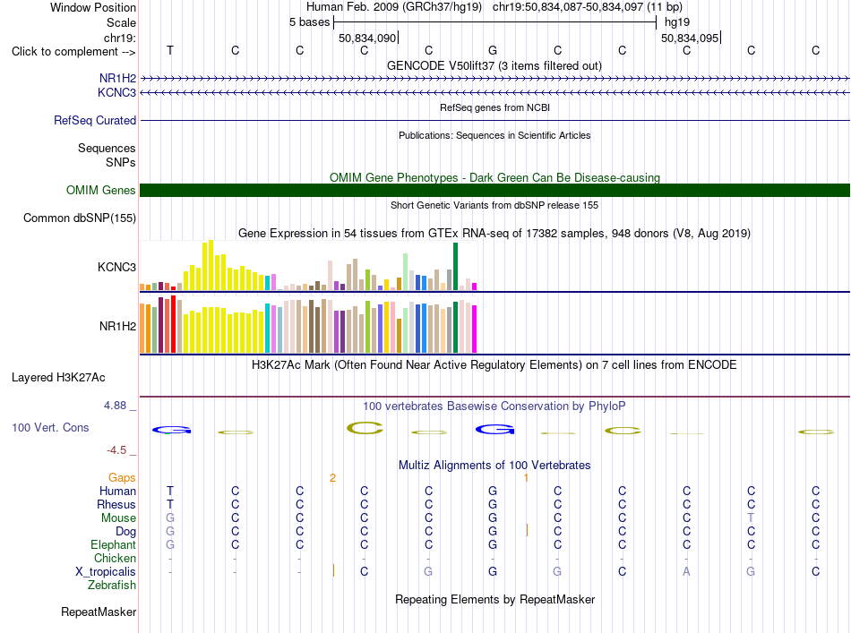Click the Zebrafish alignment row label
Image resolution: width=851 pixels, height=633 pixels.
tap(112, 586)
